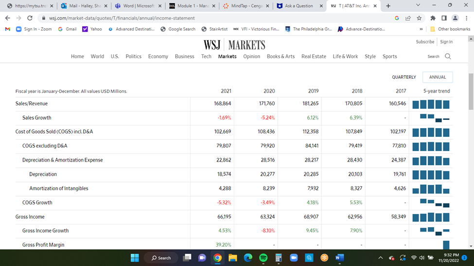Image resolution: width=474 pixels, height=266 pixels.
Task: Click the Sales/Revenue 5-year trend chart
Action: pos(431,104)
